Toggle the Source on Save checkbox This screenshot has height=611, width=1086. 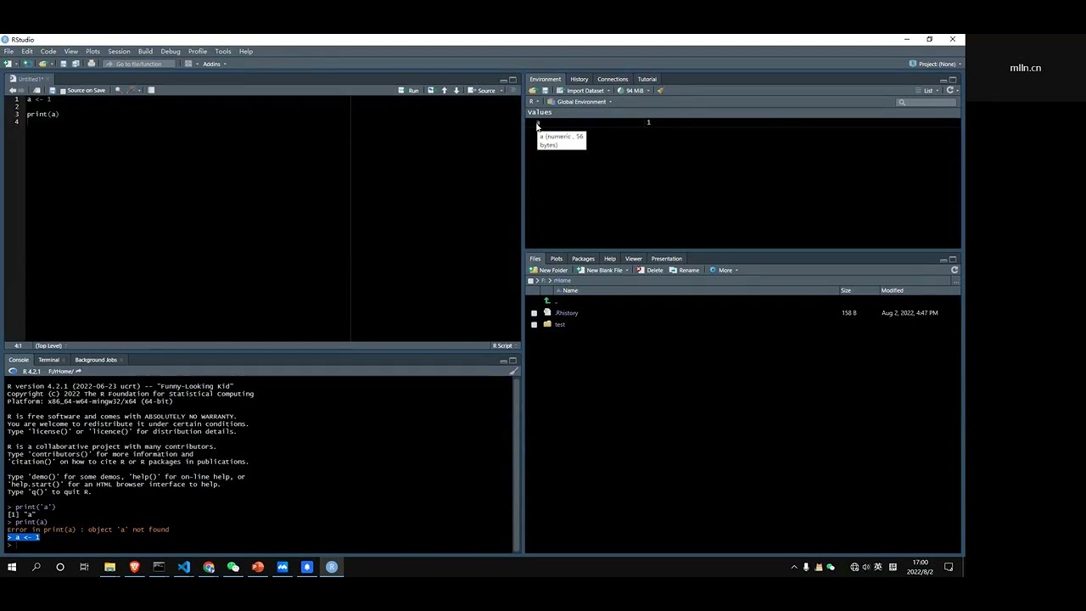pyautogui.click(x=63, y=90)
